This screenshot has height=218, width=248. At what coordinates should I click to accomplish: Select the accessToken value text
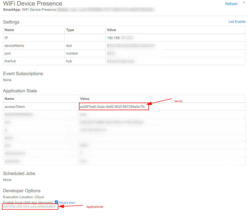click(112, 107)
